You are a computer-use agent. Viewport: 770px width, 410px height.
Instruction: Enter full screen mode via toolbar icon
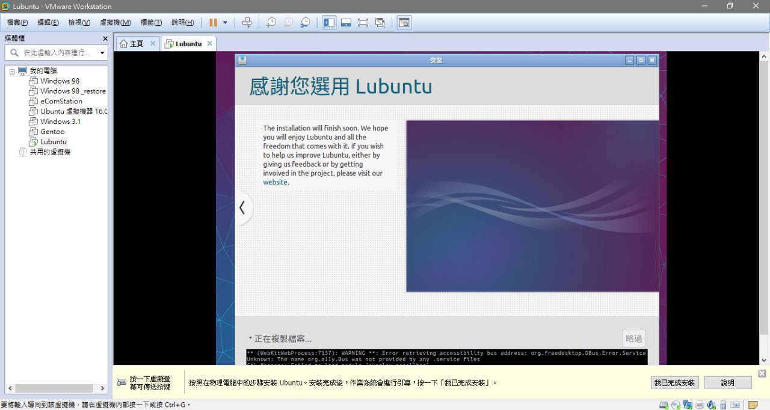click(363, 22)
